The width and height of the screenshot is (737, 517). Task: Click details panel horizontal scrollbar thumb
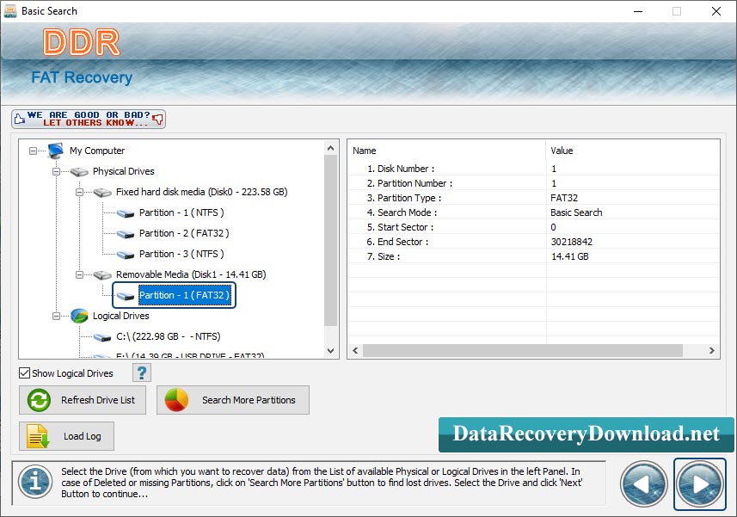[x=523, y=351]
